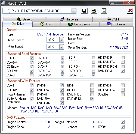Click the Modes list text
Viewport: 136px width, 134px height.
click(x=72, y=109)
